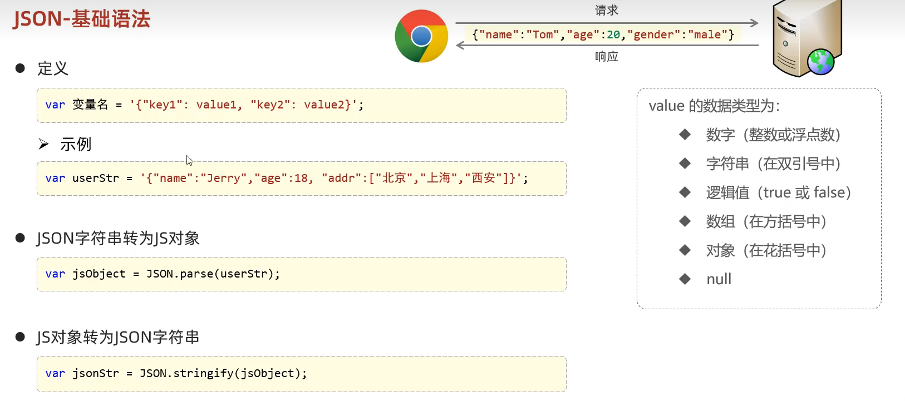Screen dimensions: 905x401
Task: Click the JSON-基础语法 slide title
Action: (x=82, y=19)
